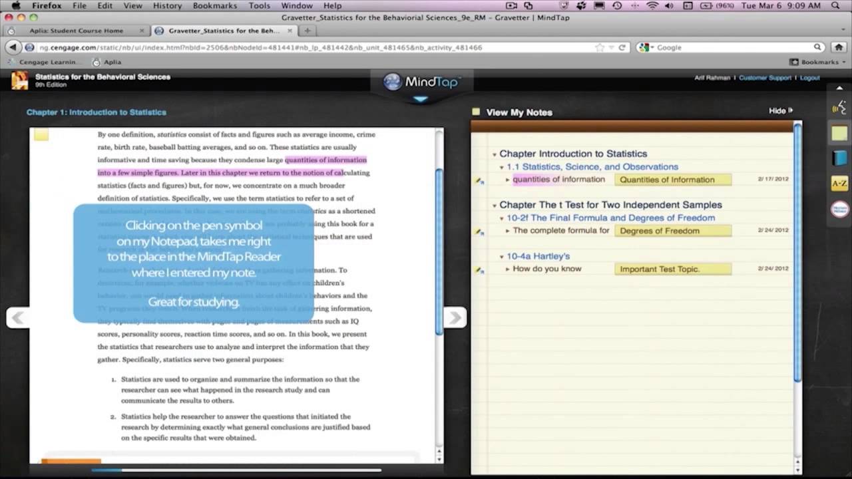Click search magnifier in Google box
The height and width of the screenshot is (479, 852).
pyautogui.click(x=818, y=47)
